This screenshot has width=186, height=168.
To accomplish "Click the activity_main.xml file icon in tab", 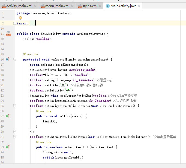I will [x=4, y=6].
